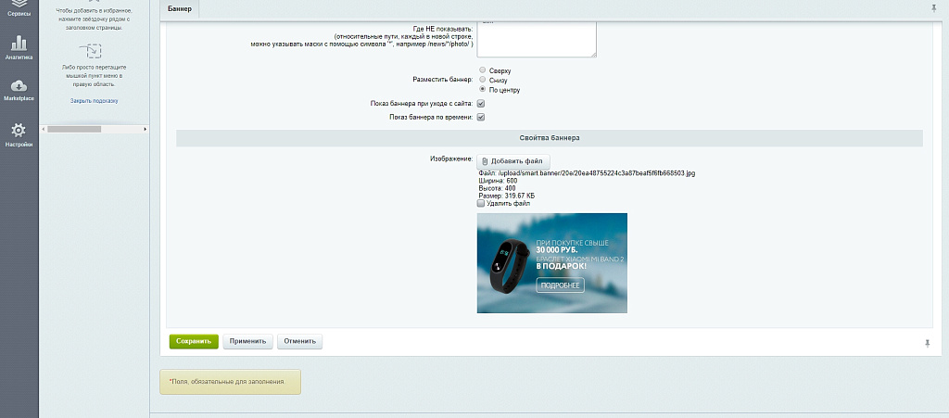Screen dimensions: 949x418
Task: Select the Снизу banner placement option
Action: pos(482,80)
